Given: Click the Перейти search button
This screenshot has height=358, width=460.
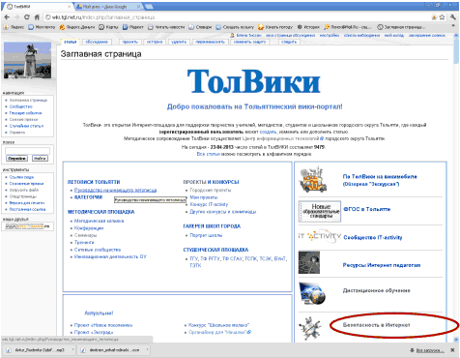Looking at the screenshot, I should coord(16,159).
